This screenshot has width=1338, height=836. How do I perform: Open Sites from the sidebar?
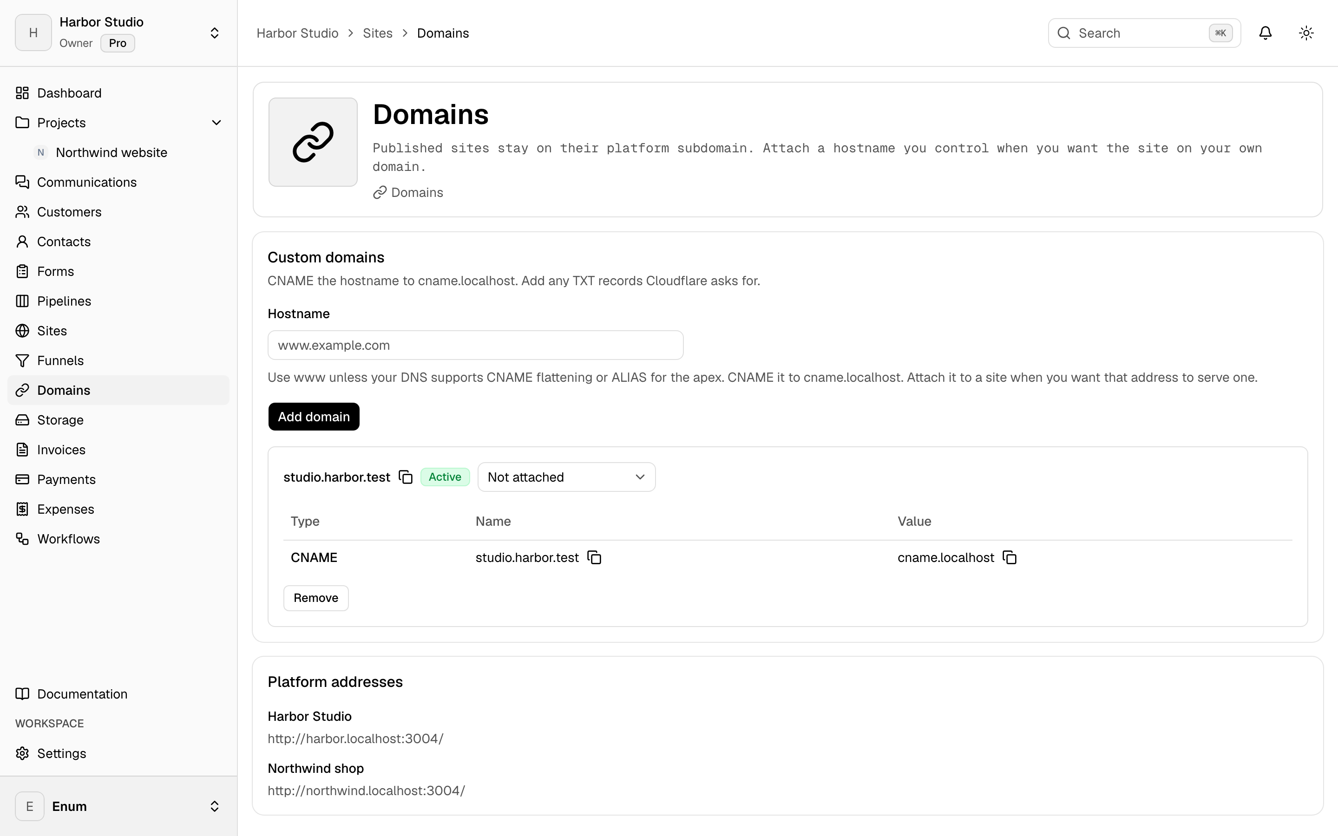coord(118,331)
